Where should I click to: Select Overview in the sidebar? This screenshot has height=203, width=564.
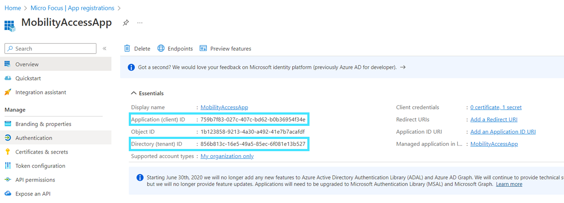(27, 64)
